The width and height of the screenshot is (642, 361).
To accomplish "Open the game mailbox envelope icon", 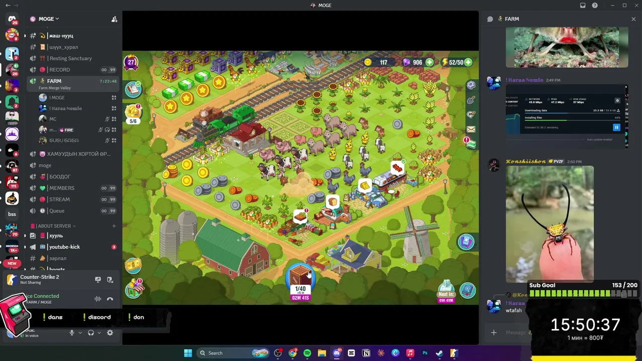I will click(x=471, y=129).
